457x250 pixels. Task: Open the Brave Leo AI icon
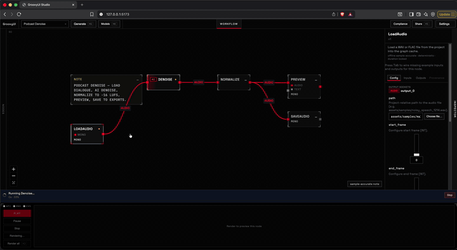(426, 15)
